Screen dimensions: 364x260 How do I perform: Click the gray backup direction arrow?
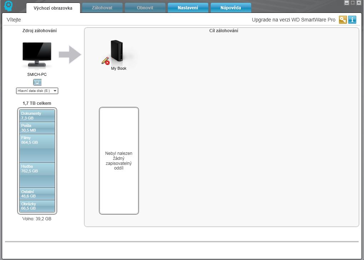pos(70,55)
